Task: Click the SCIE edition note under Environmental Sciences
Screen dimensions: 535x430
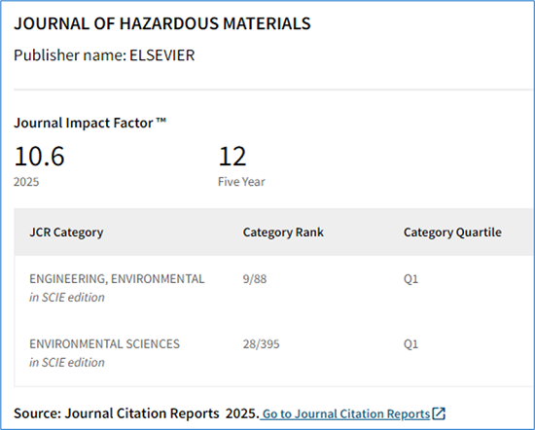Action: point(67,363)
